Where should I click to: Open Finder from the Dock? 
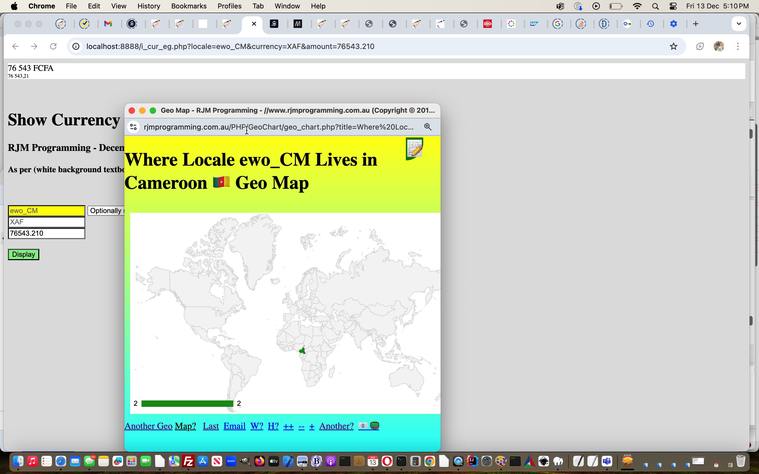coord(18,461)
